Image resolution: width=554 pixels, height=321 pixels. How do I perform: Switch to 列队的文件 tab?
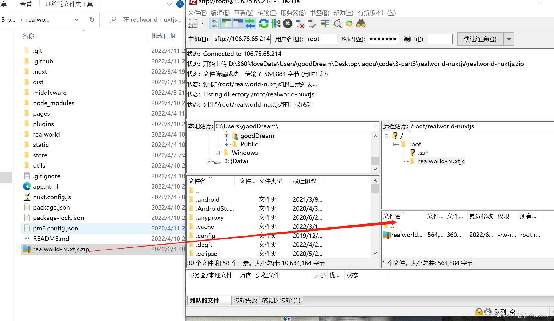point(209,300)
